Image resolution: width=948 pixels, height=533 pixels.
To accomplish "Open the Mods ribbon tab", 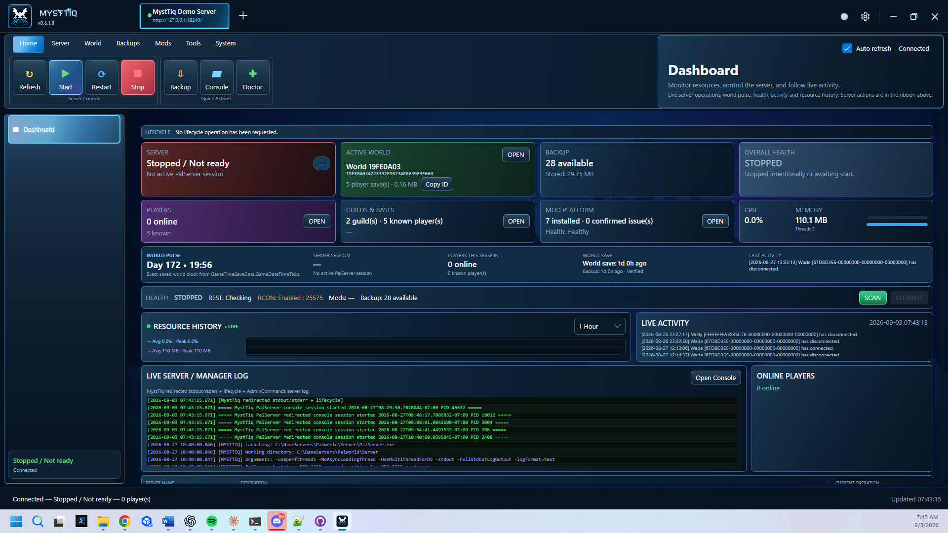I will pos(163,43).
